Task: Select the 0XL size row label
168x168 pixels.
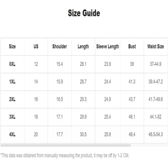Action: (x=12, y=64)
